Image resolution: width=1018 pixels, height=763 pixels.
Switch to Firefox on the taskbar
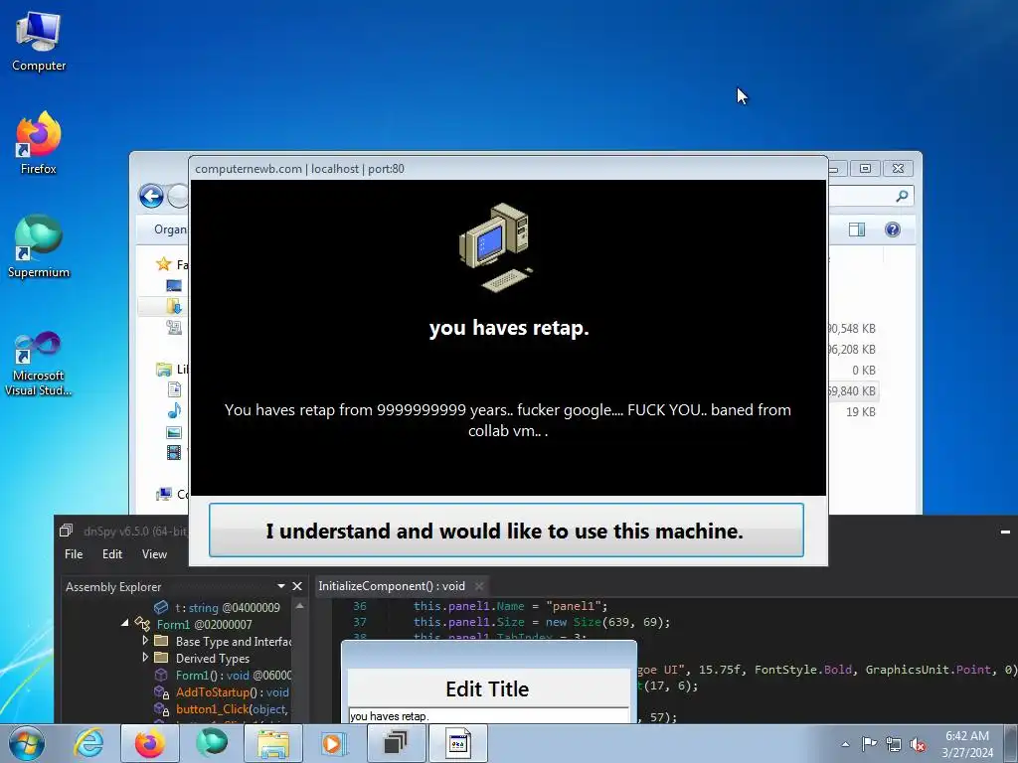150,743
